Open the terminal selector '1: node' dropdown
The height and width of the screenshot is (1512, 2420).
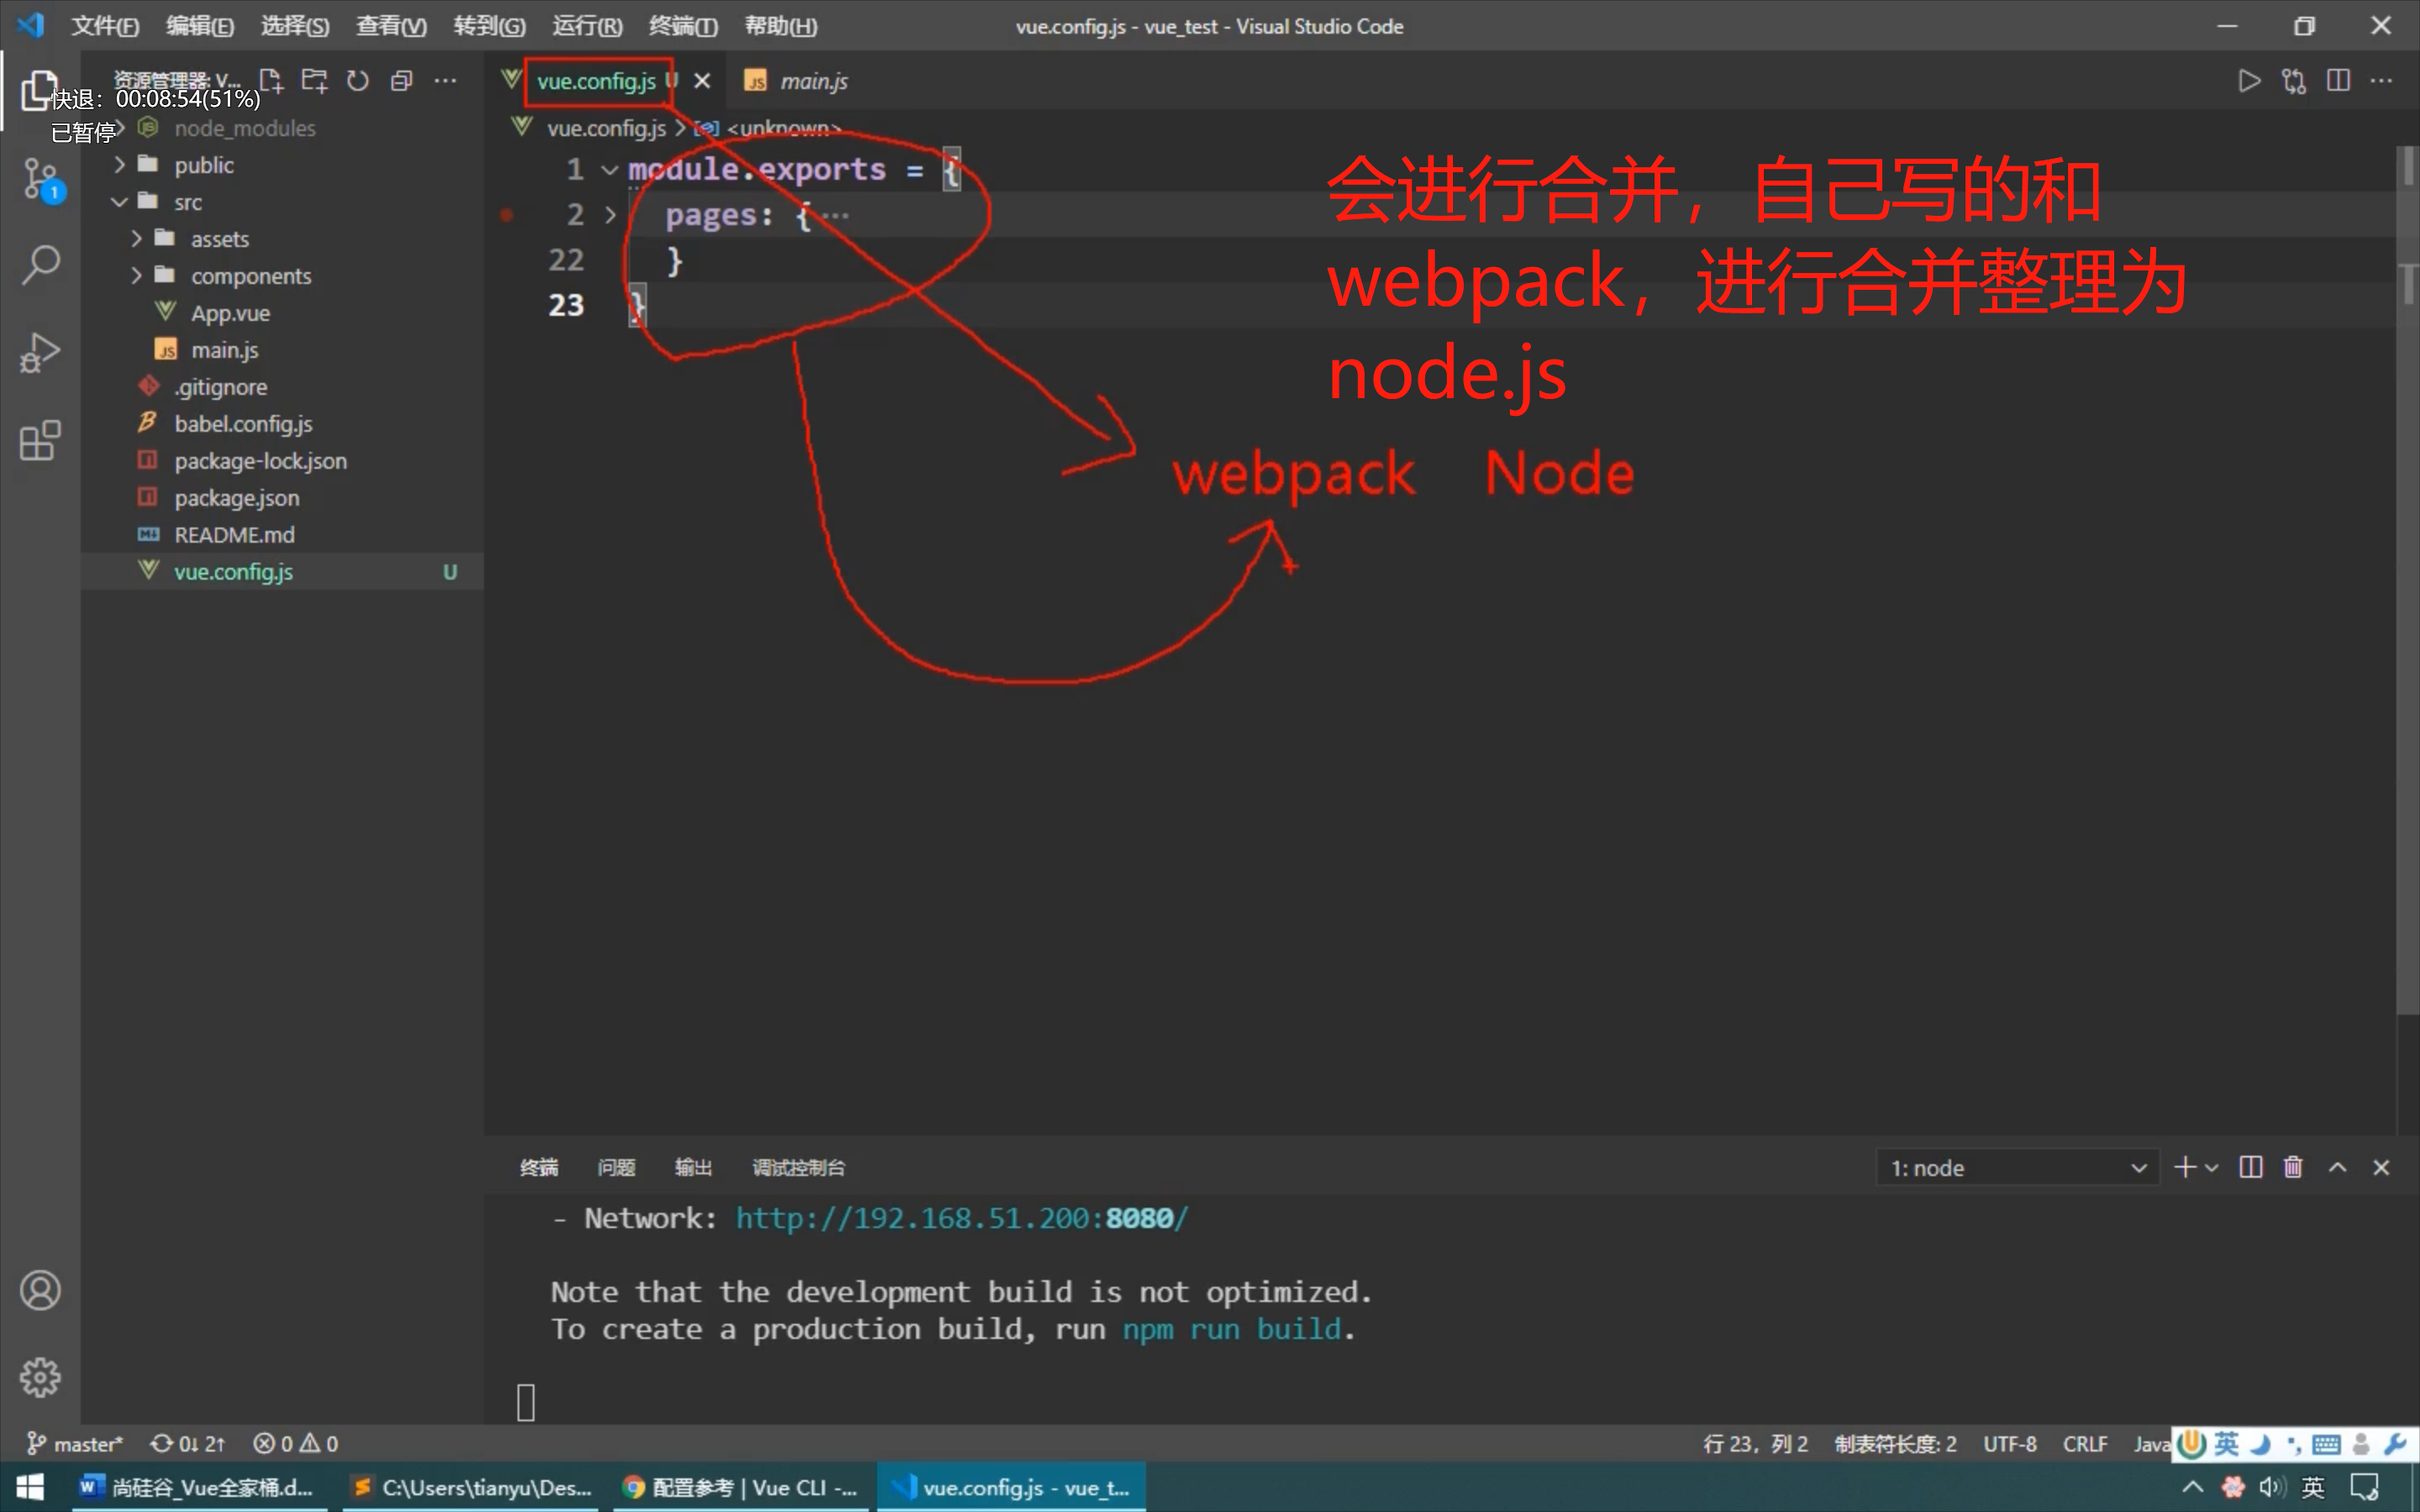click(2017, 1167)
